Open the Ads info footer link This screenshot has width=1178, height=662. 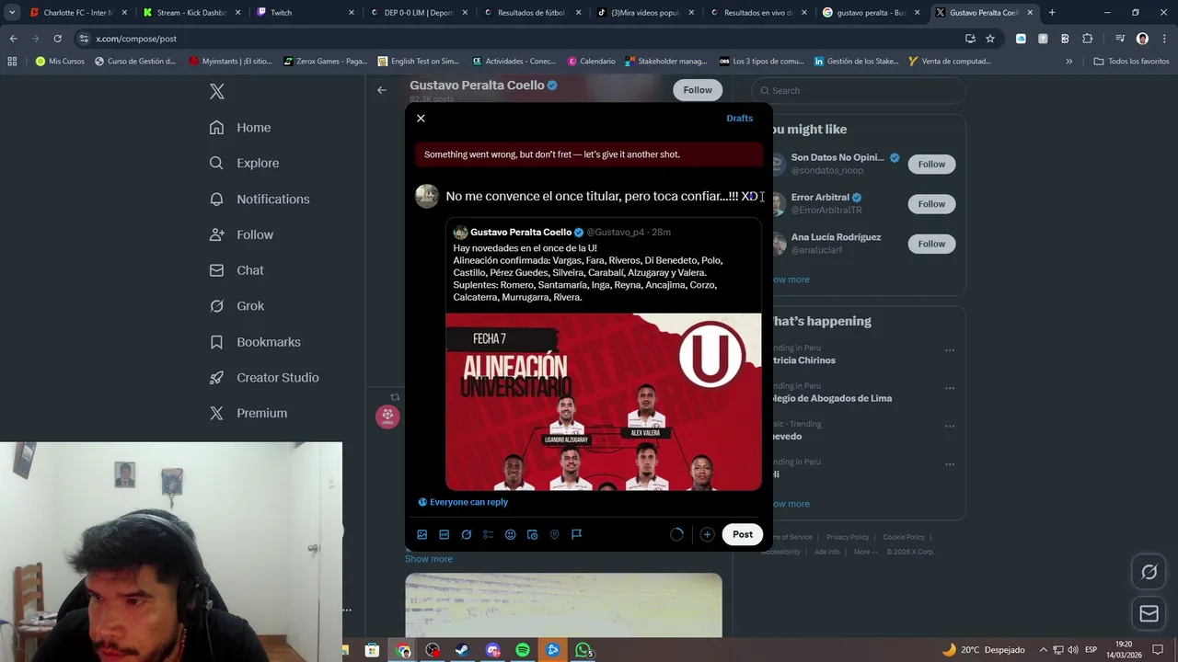[x=827, y=552]
